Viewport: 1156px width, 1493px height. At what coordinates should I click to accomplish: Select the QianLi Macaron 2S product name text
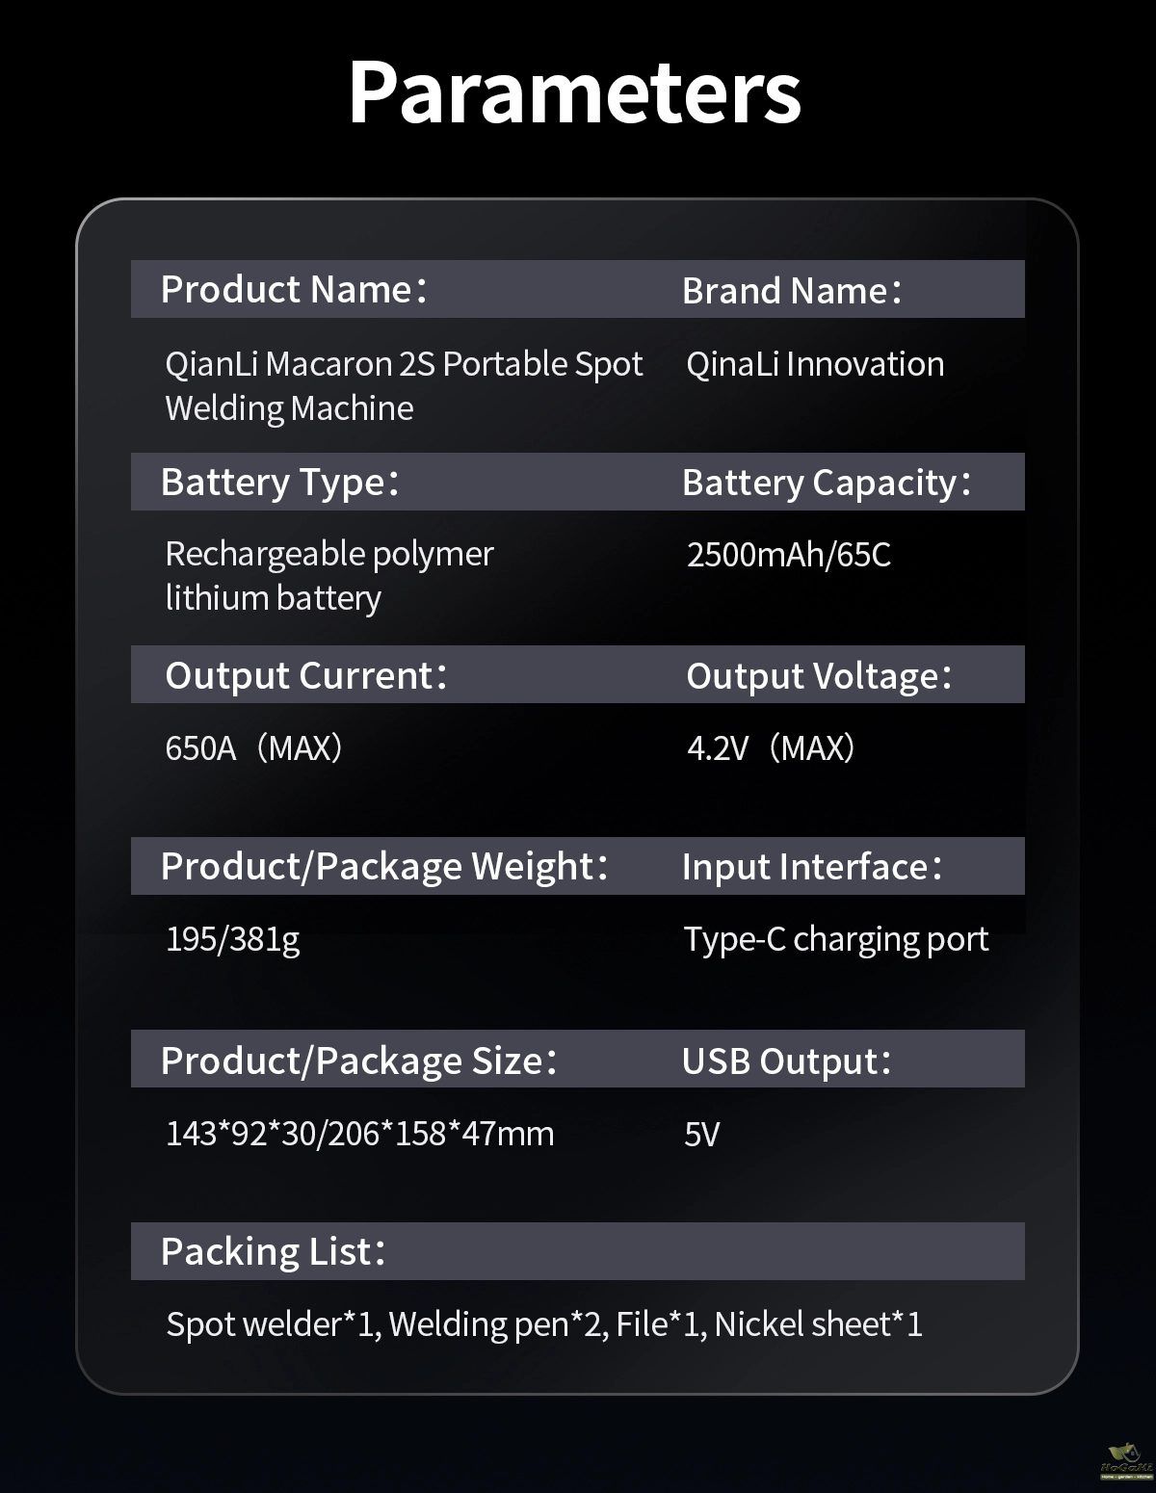click(404, 385)
